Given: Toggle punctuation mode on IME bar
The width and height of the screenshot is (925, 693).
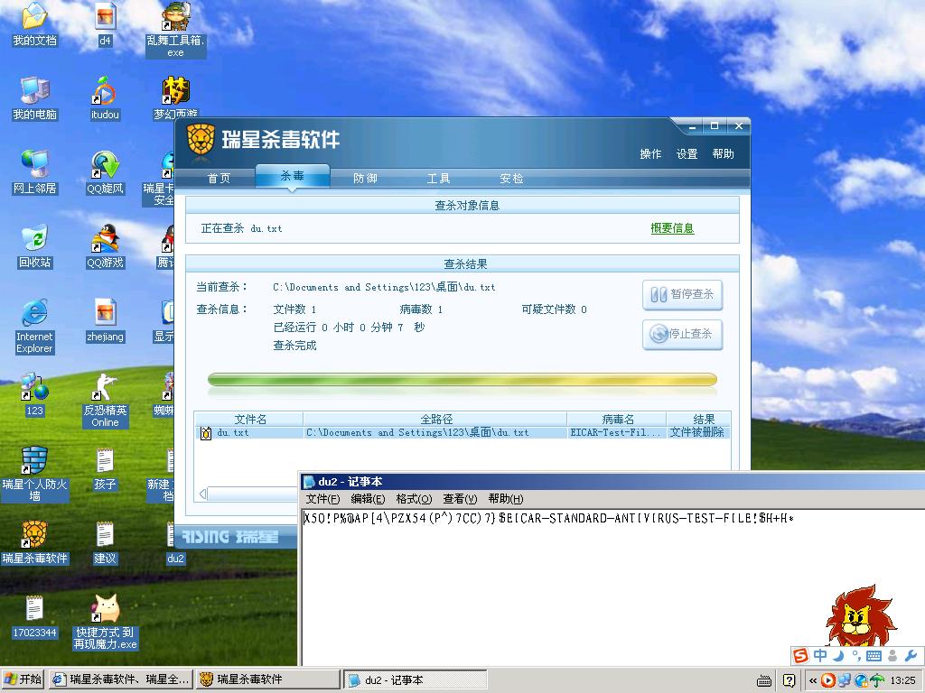Looking at the screenshot, I should (x=856, y=655).
